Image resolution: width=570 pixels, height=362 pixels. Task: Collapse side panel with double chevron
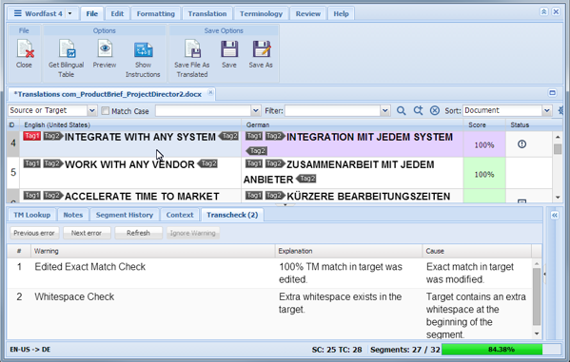(x=555, y=215)
